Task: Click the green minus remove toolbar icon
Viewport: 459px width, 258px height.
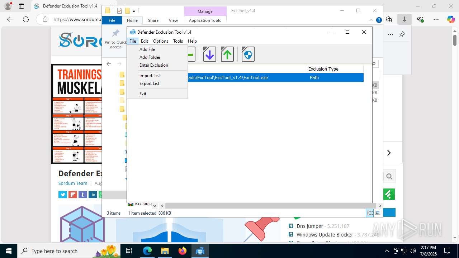Action: click(191, 54)
